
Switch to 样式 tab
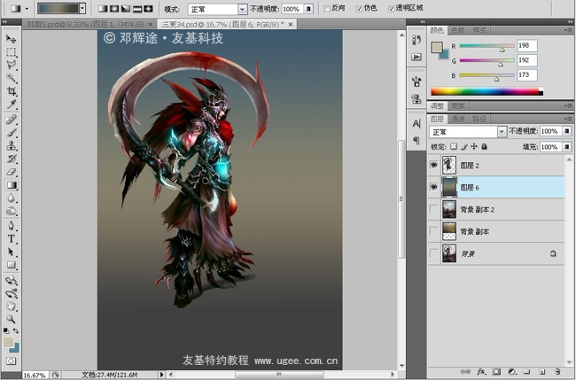pos(479,30)
